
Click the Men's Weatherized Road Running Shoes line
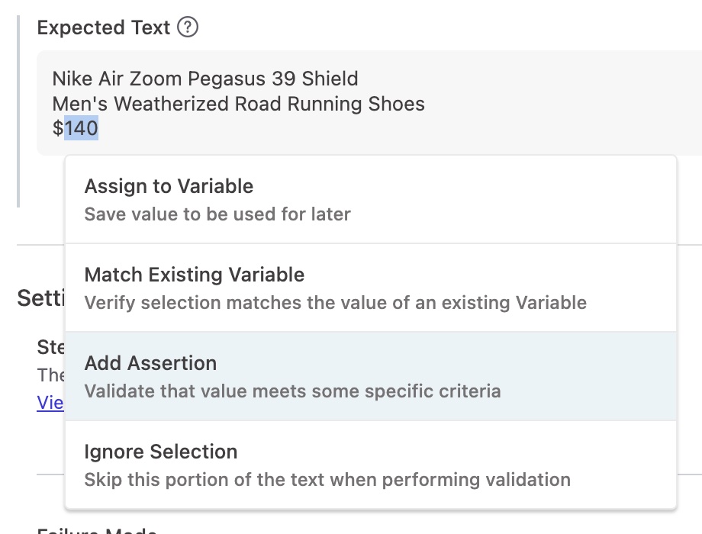(x=238, y=104)
